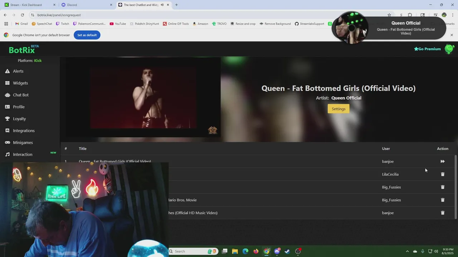Set Chrome as default browser

tap(87, 35)
